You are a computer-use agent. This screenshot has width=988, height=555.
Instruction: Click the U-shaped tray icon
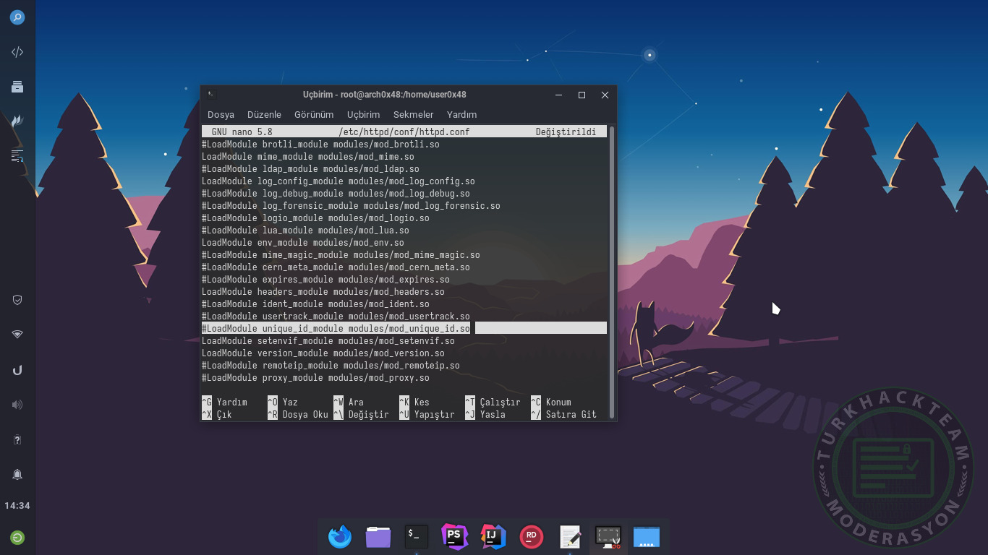coord(17,370)
